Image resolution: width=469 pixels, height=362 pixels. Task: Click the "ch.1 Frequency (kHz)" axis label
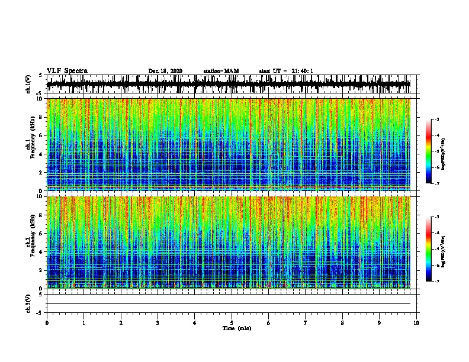pyautogui.click(x=31, y=137)
